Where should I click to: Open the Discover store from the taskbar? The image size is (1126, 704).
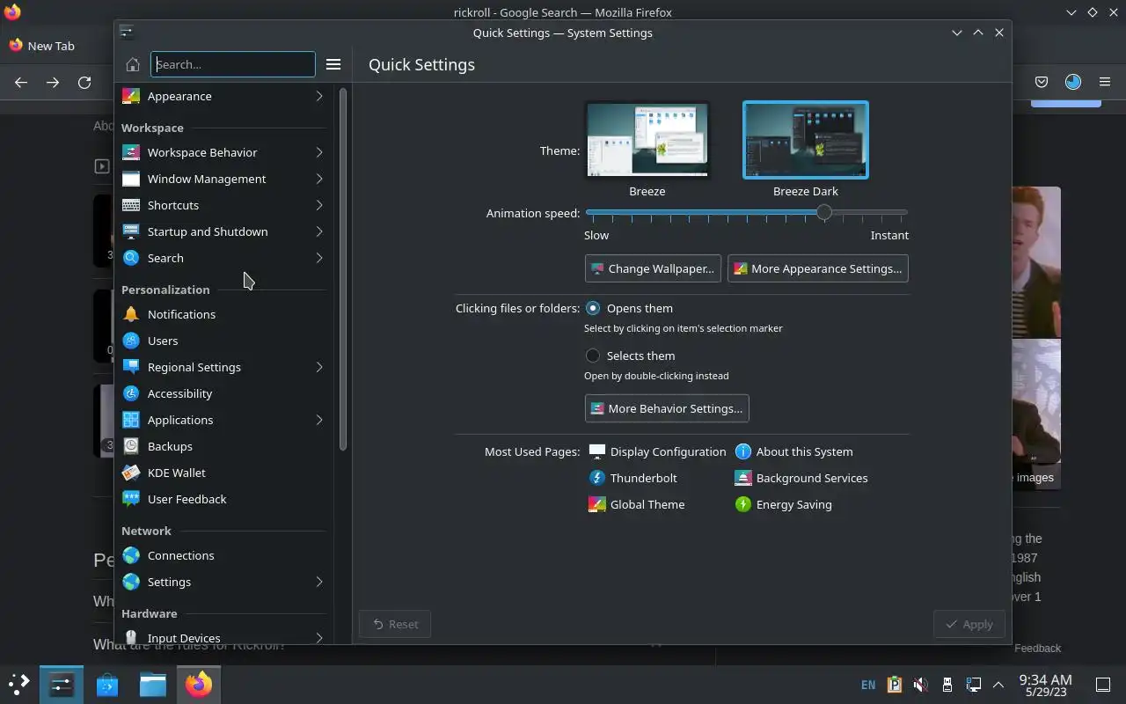(x=107, y=684)
